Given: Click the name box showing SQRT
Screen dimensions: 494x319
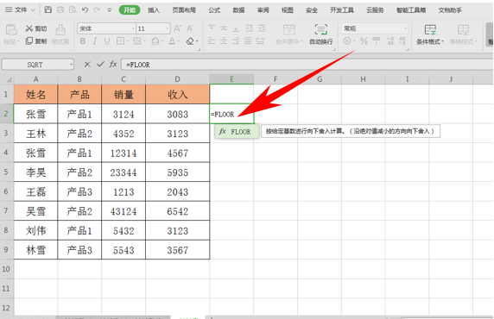Looking at the screenshot, I should tap(38, 65).
